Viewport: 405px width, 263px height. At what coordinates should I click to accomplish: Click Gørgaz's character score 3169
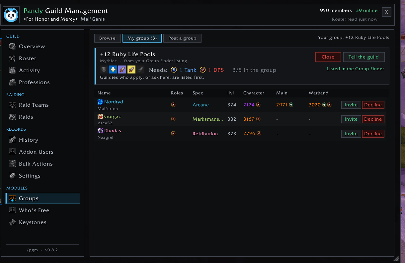pyautogui.click(x=249, y=119)
